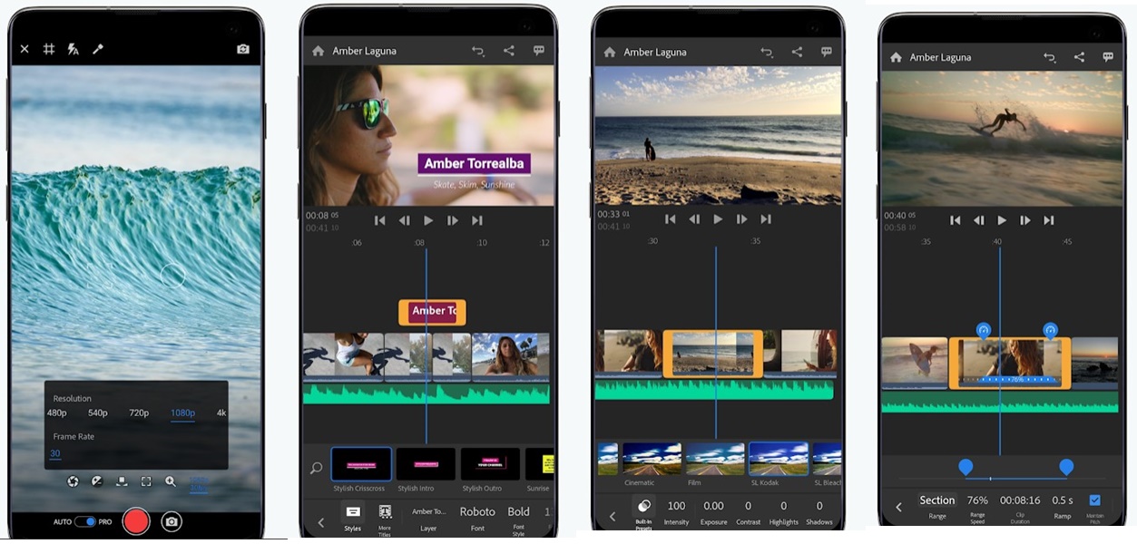Select the Contrast control
The image size is (1137, 544).
coord(749,512)
